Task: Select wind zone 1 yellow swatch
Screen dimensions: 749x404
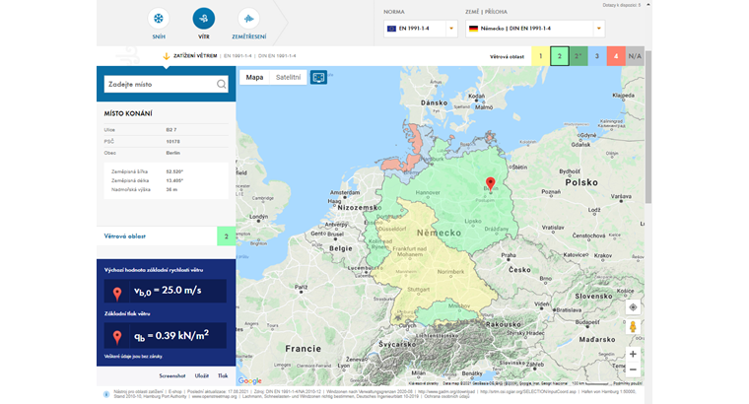Action: point(541,56)
